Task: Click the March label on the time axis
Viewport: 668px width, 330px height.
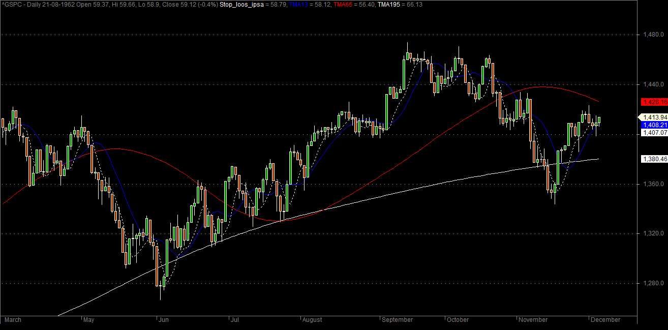Action: click(13, 320)
